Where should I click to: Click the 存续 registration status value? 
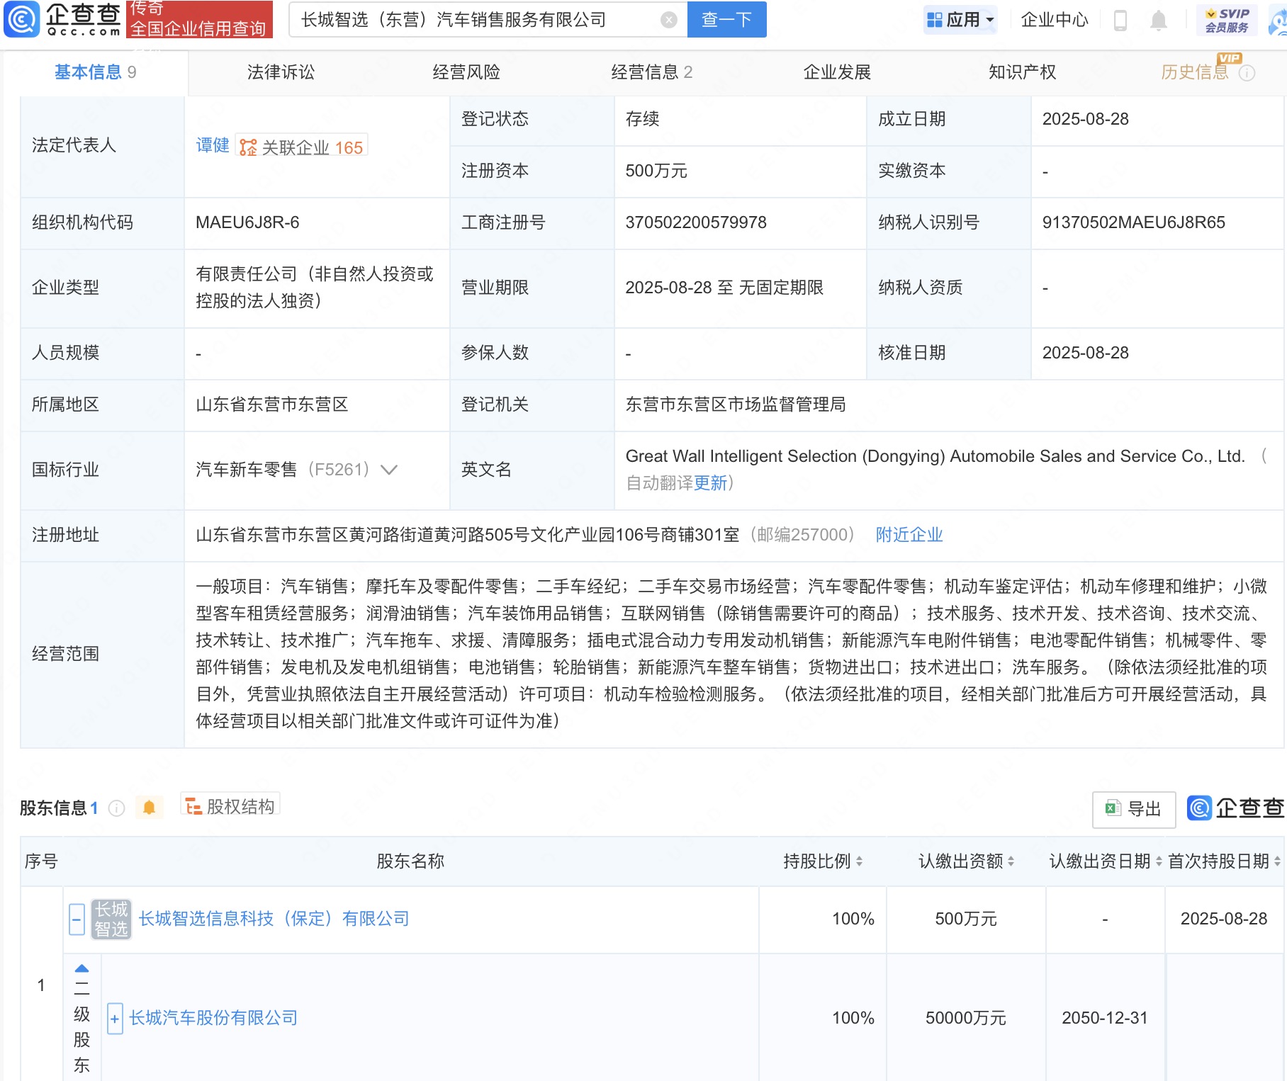(x=642, y=119)
